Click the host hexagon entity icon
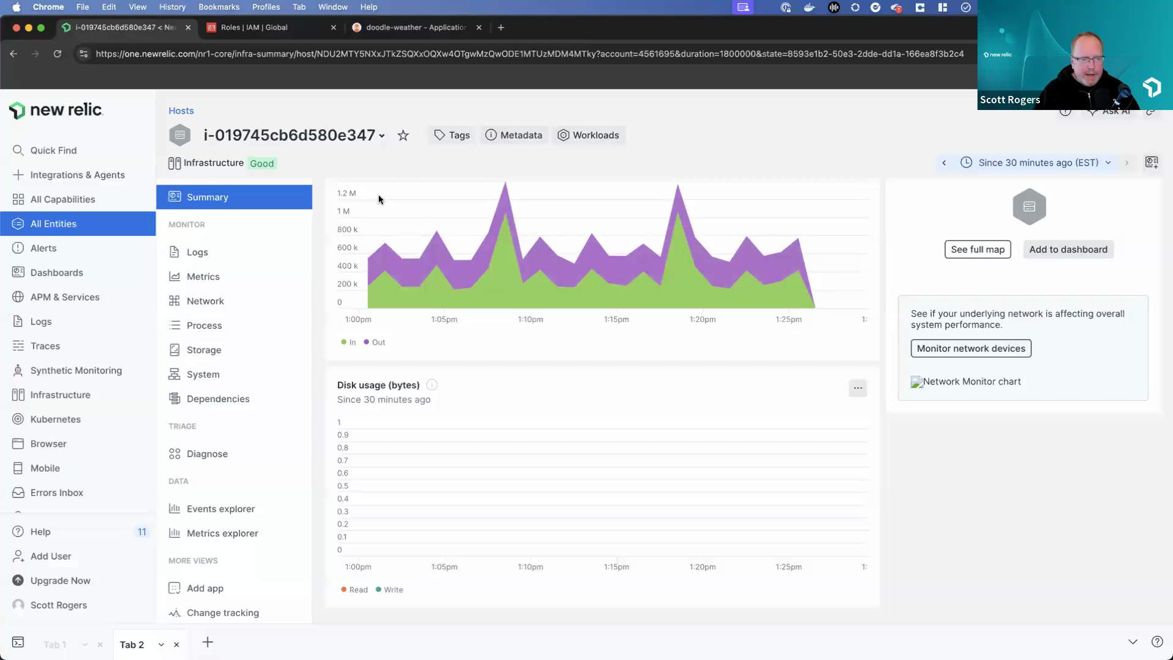 (x=180, y=135)
